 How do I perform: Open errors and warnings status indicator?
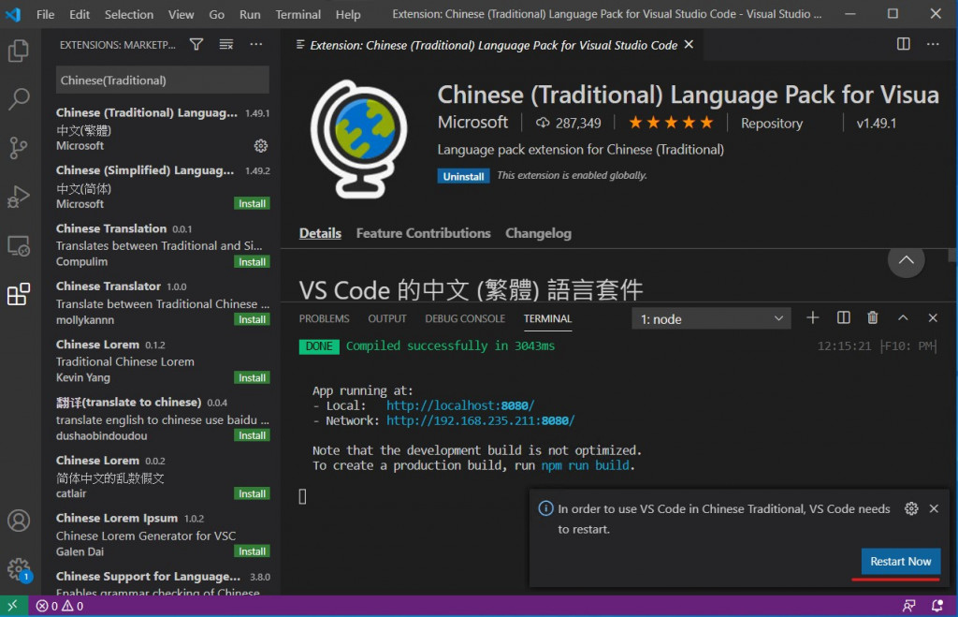pyautogui.click(x=59, y=606)
